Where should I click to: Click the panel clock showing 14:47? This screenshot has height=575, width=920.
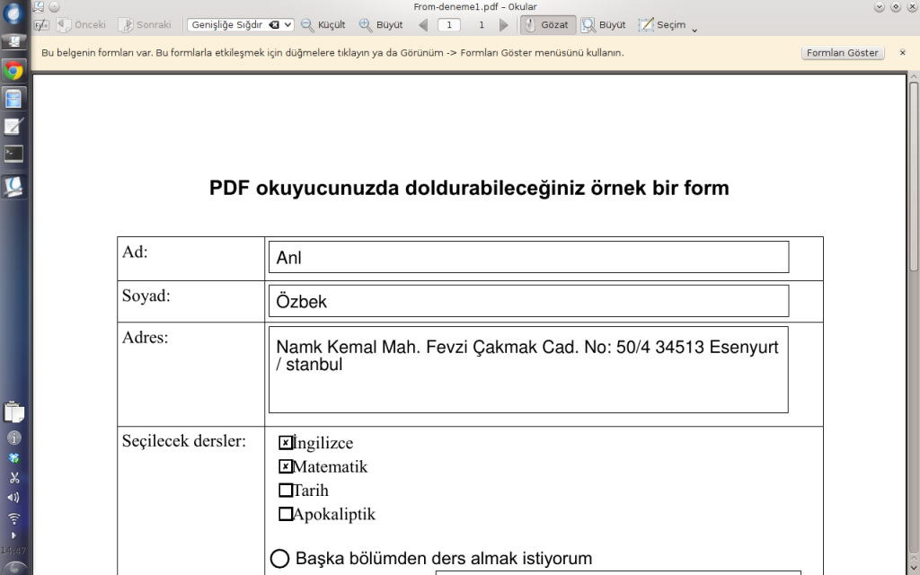(x=13, y=551)
